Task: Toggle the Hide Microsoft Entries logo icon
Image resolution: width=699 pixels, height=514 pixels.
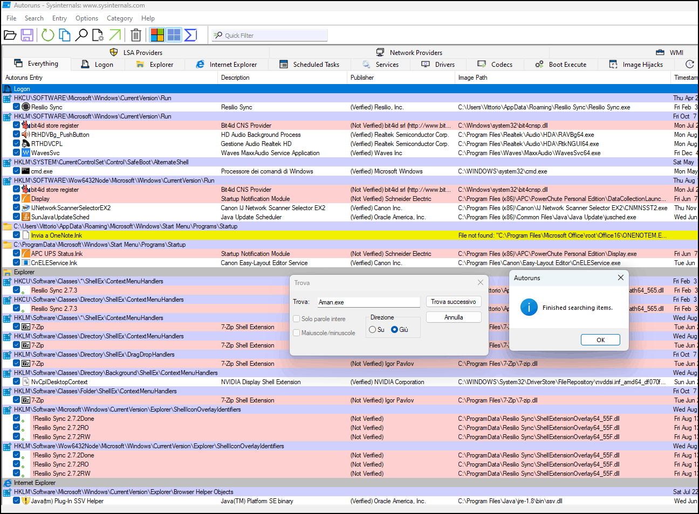Action: [157, 36]
